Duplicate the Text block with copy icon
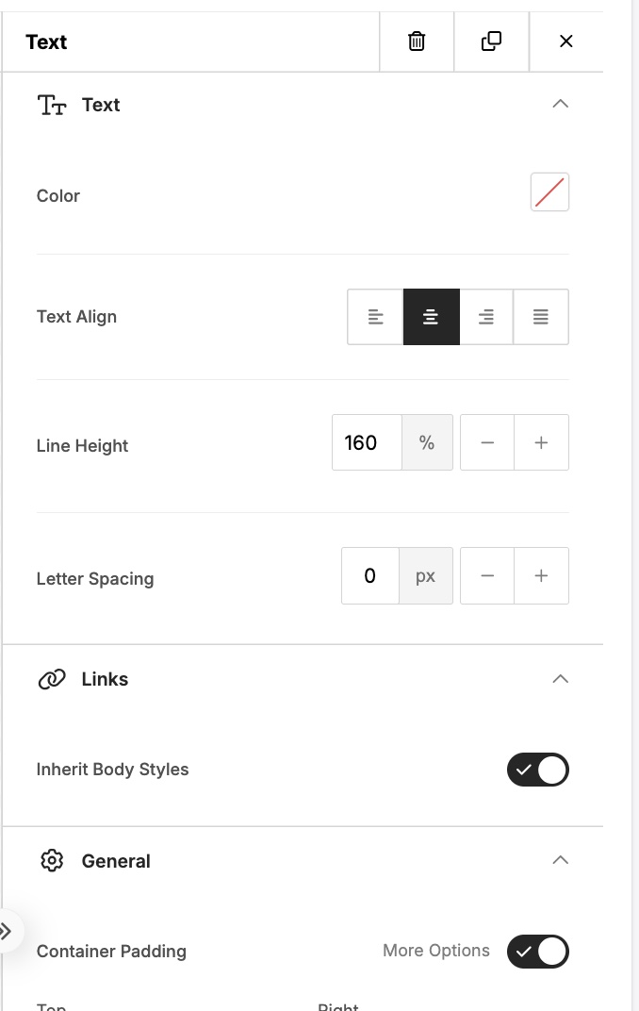639x1011 pixels. (x=491, y=41)
